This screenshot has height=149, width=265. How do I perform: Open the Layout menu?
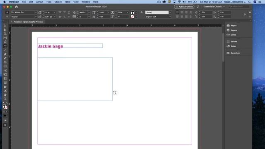(x=39, y=2)
